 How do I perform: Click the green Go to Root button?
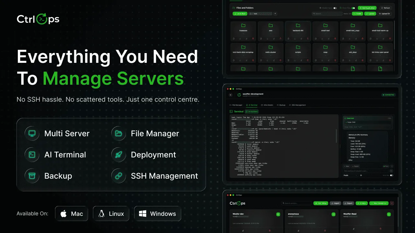coord(240,14)
